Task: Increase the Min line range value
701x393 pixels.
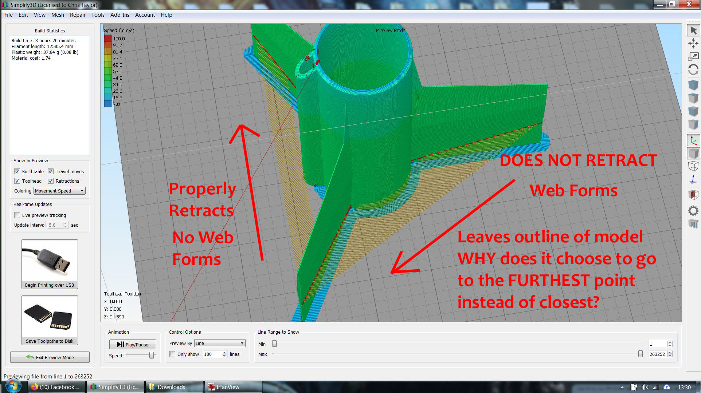Action: pos(670,342)
